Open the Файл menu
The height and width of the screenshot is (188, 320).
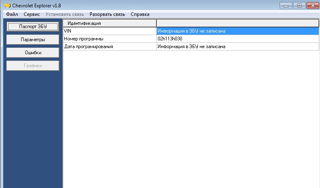pos(12,14)
